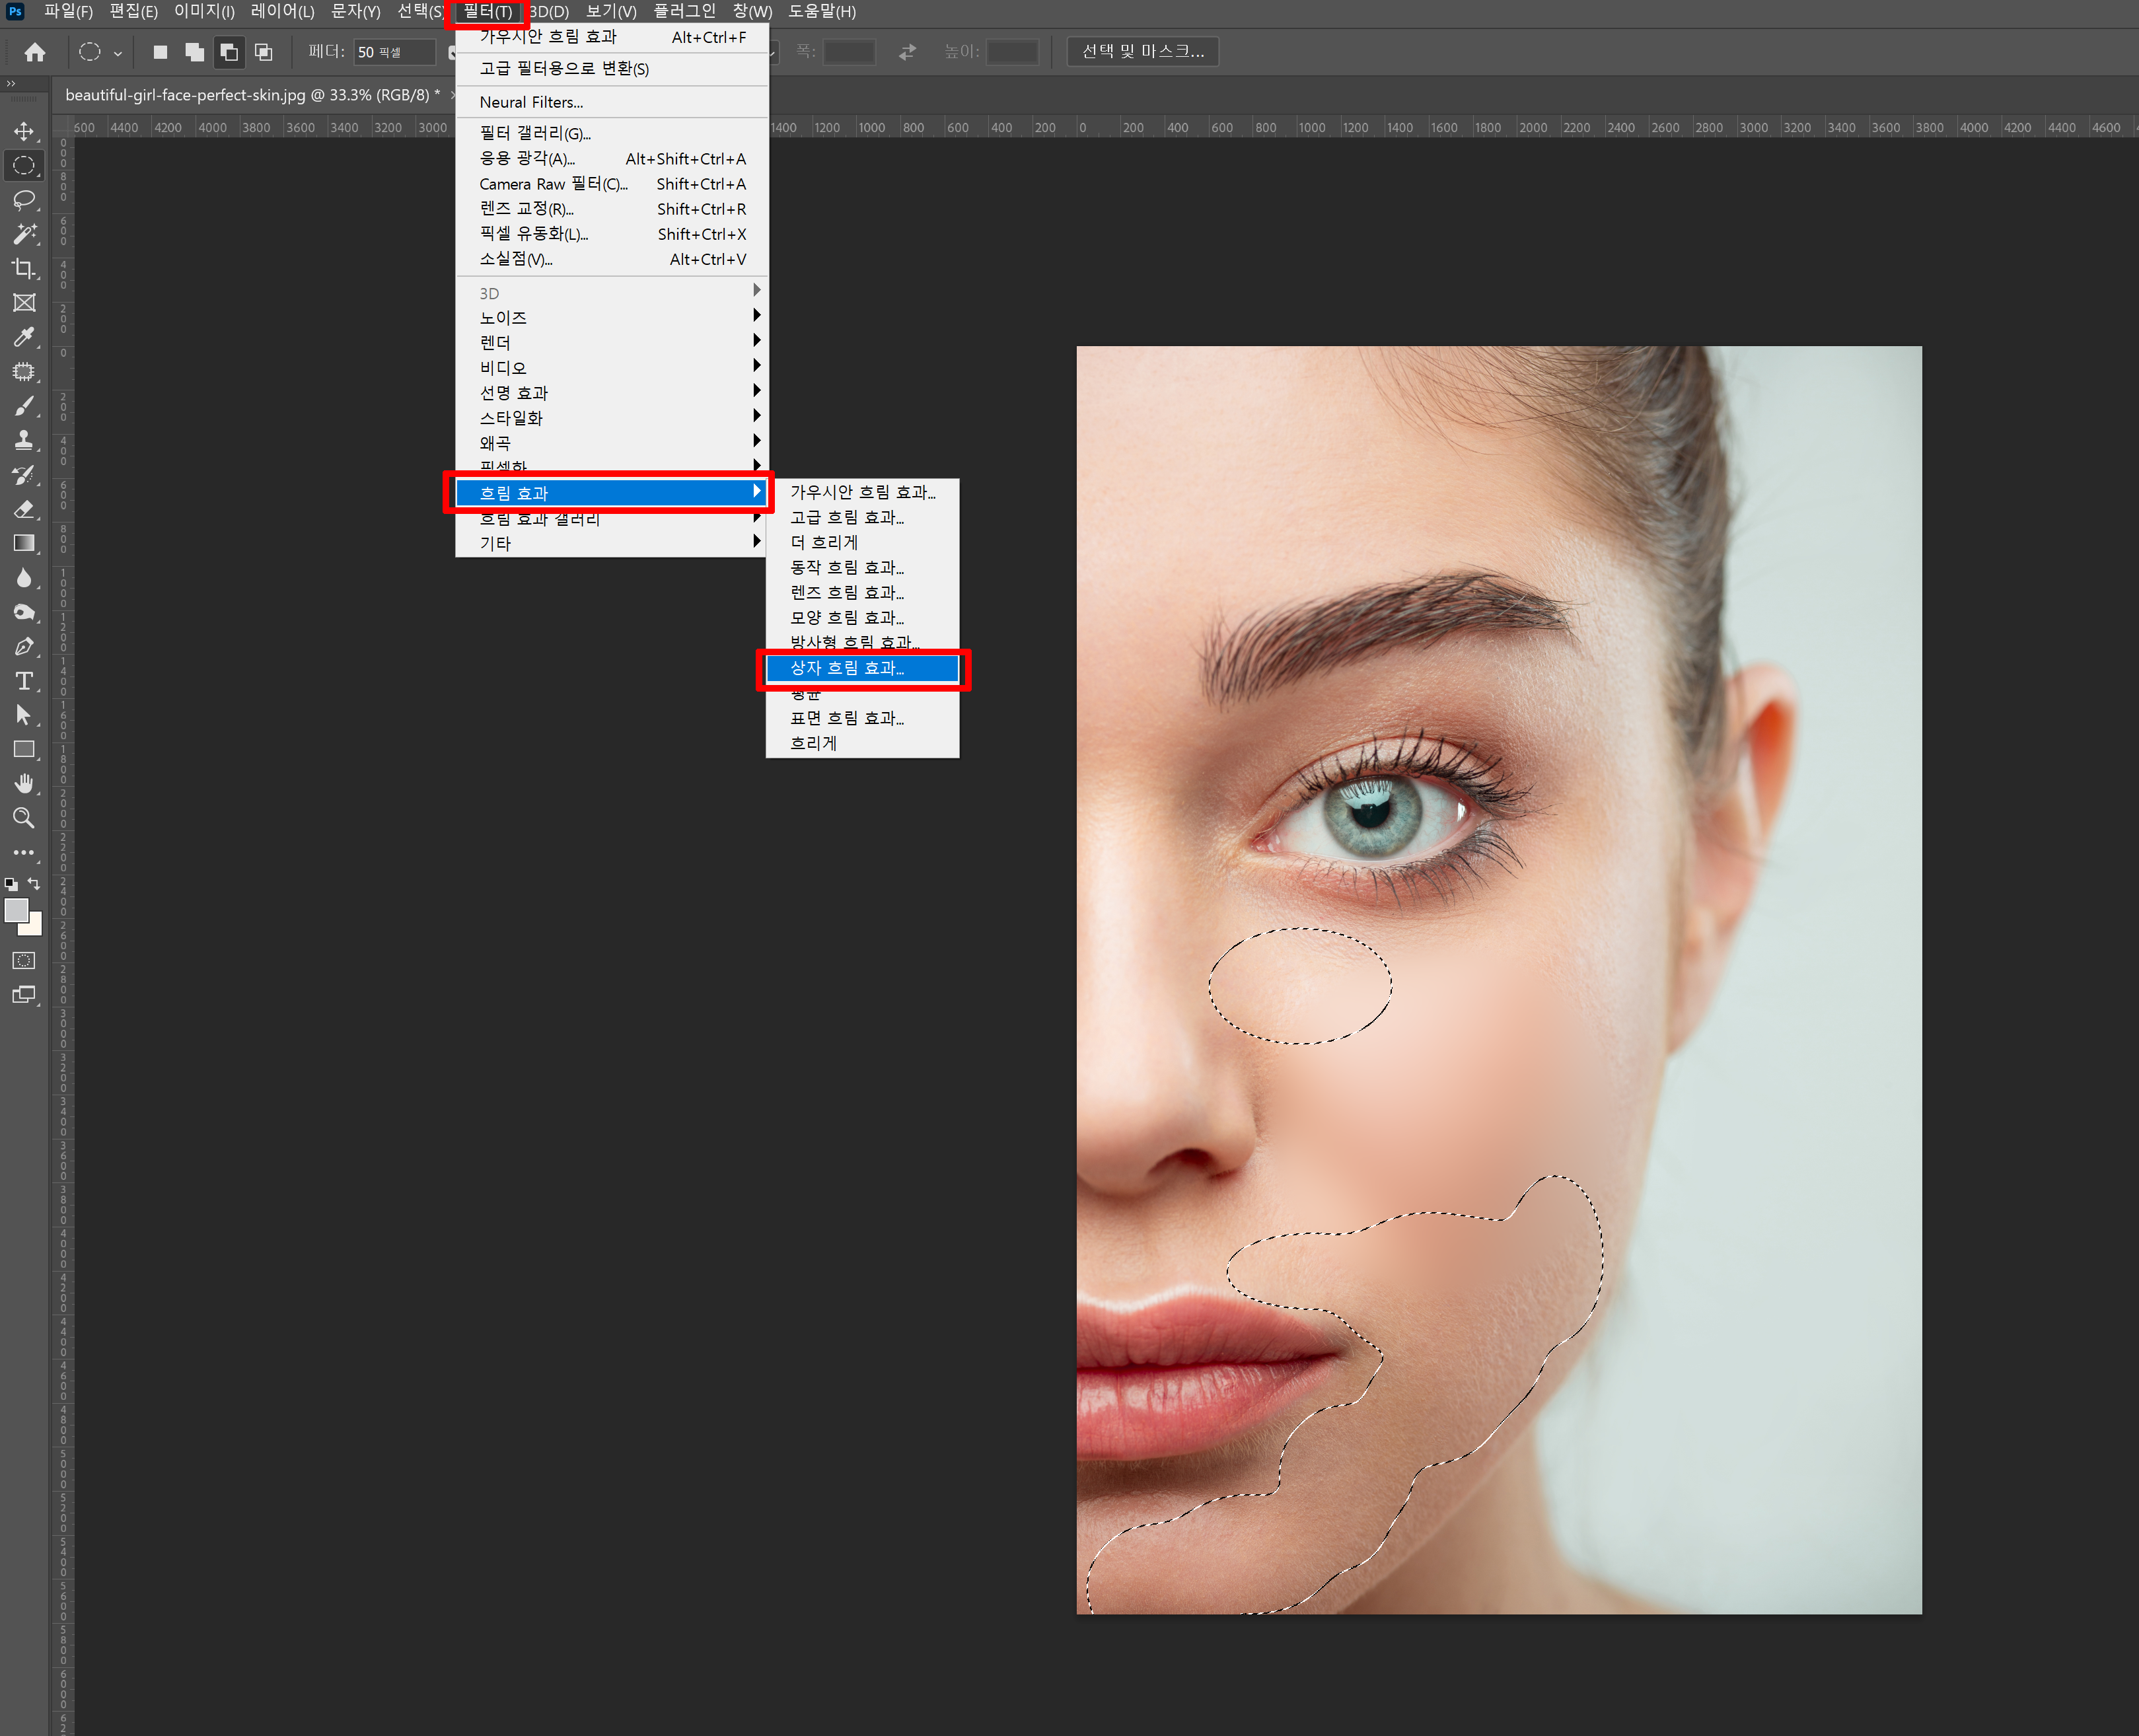Select the Eyedropper tool
Screen dimensions: 2139x1736
point(24,337)
